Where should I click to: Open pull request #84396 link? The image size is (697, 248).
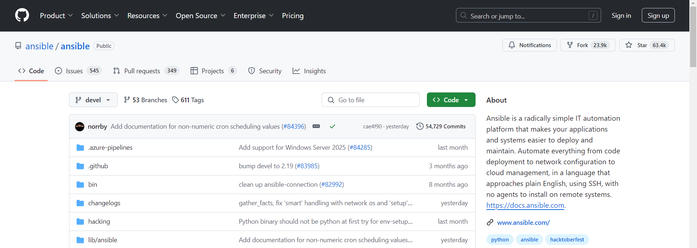(x=294, y=127)
